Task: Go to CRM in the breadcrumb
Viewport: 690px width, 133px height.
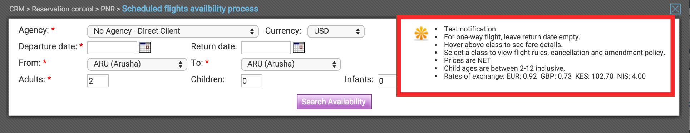Action: click(17, 9)
